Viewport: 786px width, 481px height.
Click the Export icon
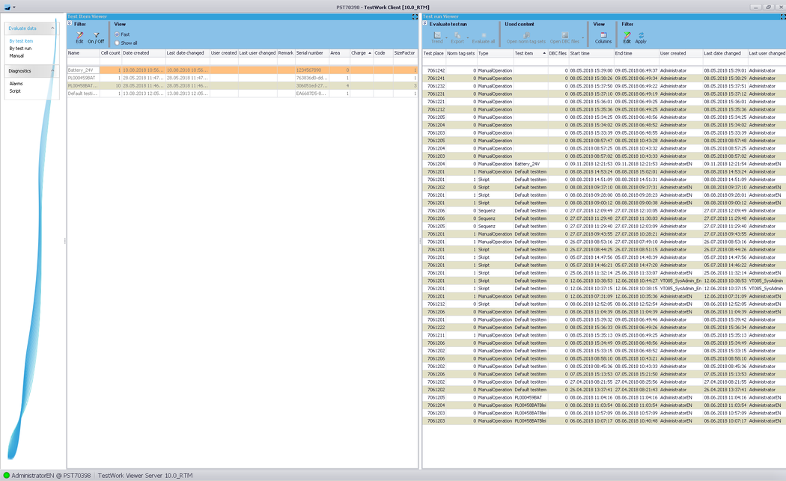point(457,36)
